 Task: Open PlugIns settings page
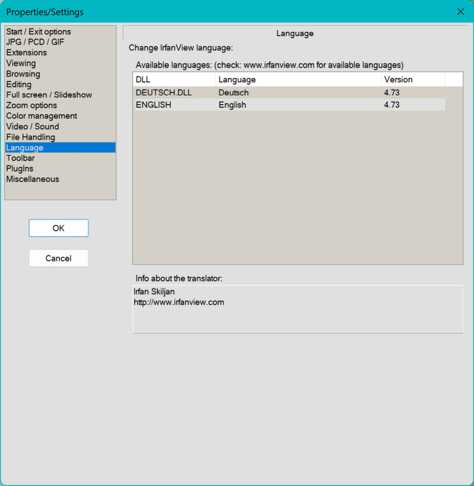19,169
